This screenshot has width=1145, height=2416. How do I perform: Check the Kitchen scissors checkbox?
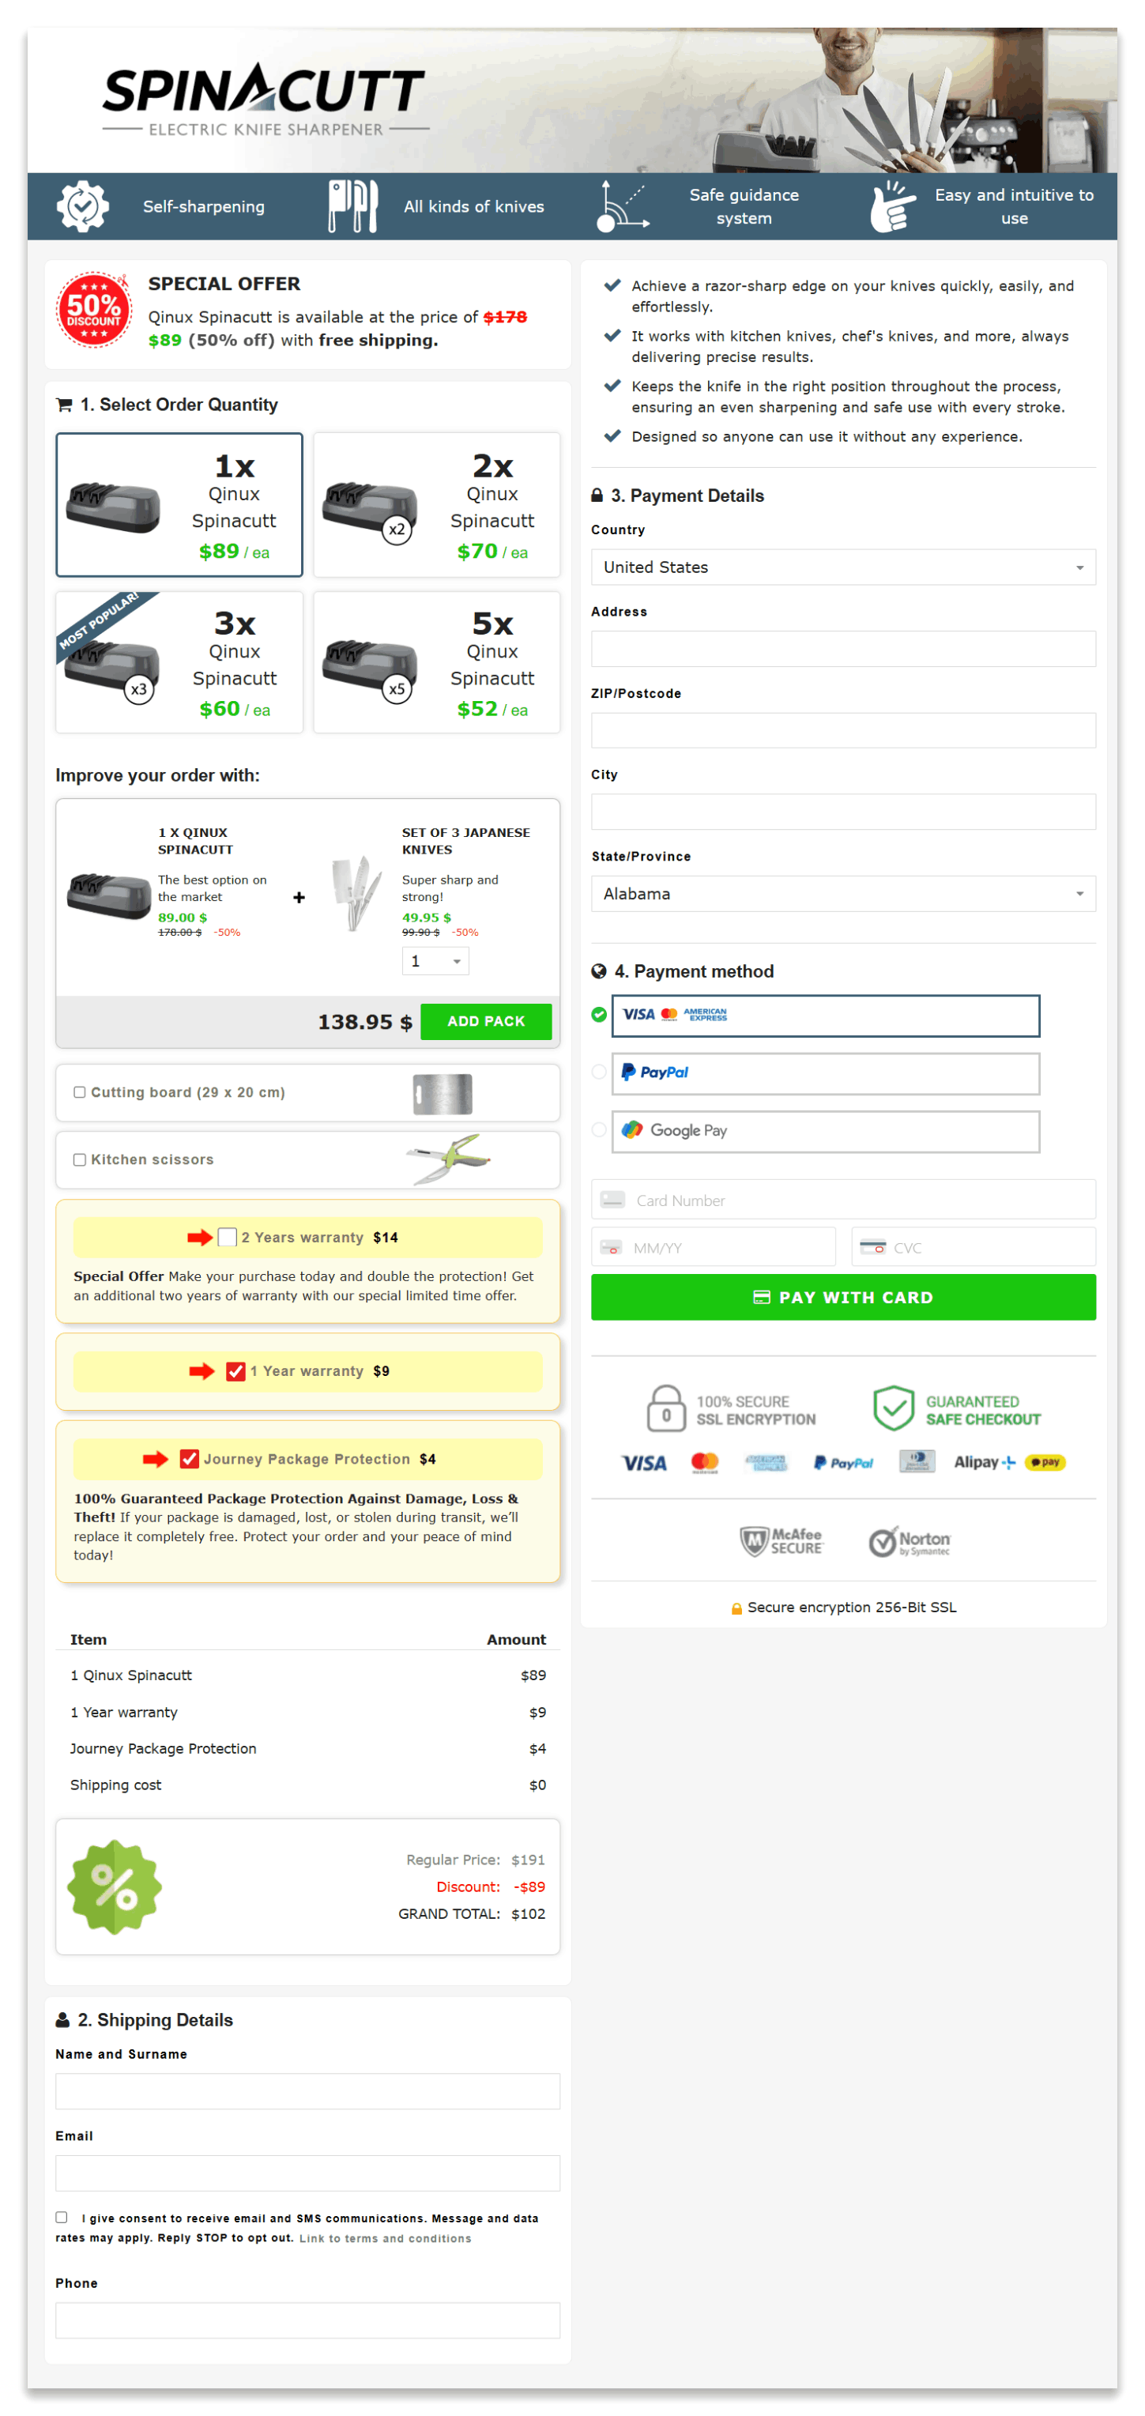(80, 1160)
